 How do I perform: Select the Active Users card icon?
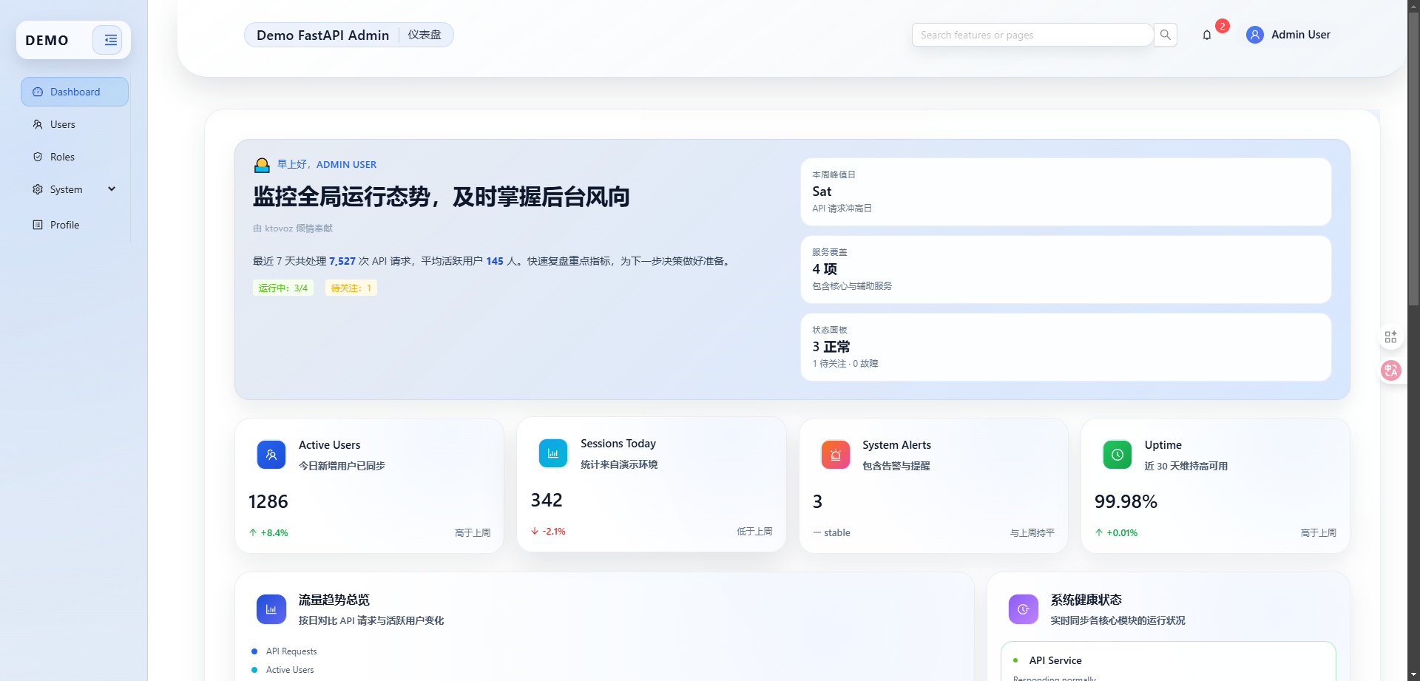(271, 454)
